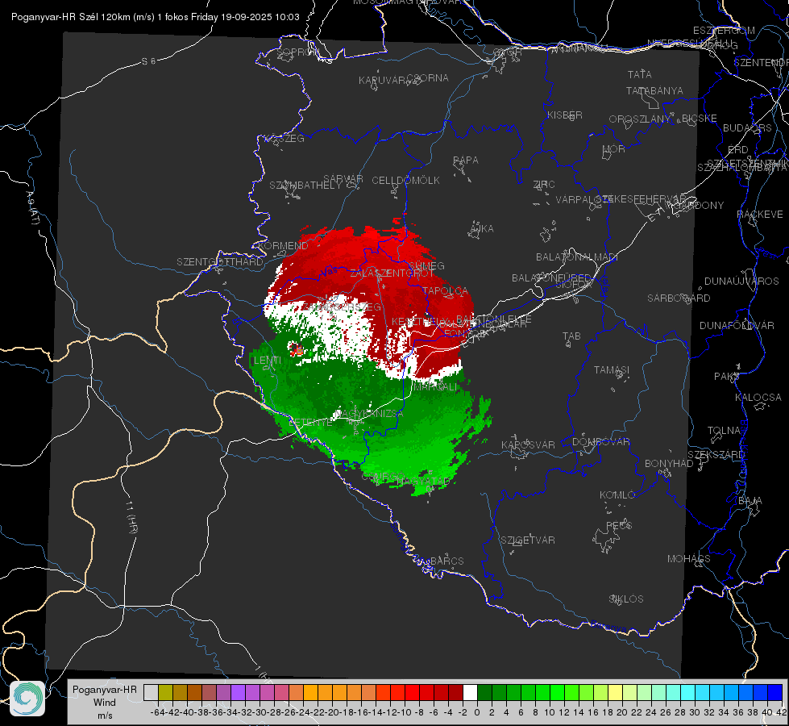The height and width of the screenshot is (726, 789).
Task: Click the LENTI city label
Action: pos(268,361)
